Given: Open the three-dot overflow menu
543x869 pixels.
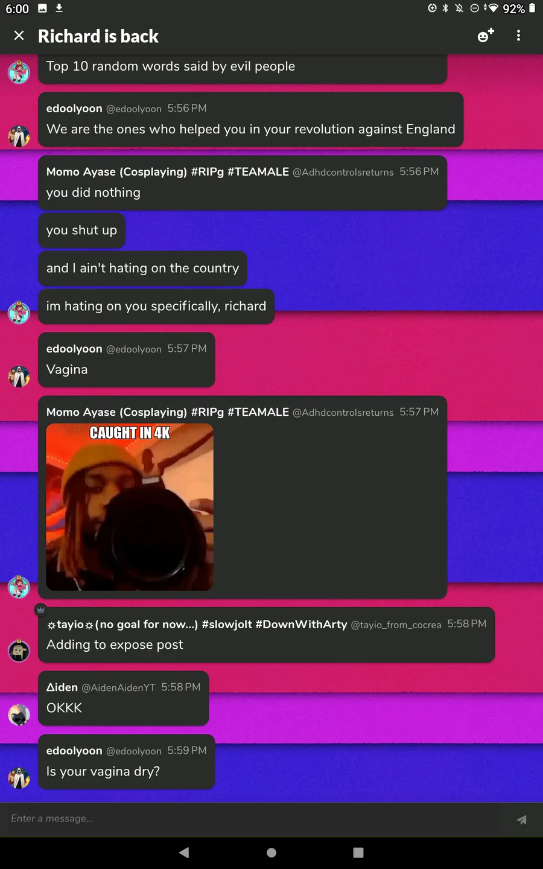Looking at the screenshot, I should pos(518,36).
